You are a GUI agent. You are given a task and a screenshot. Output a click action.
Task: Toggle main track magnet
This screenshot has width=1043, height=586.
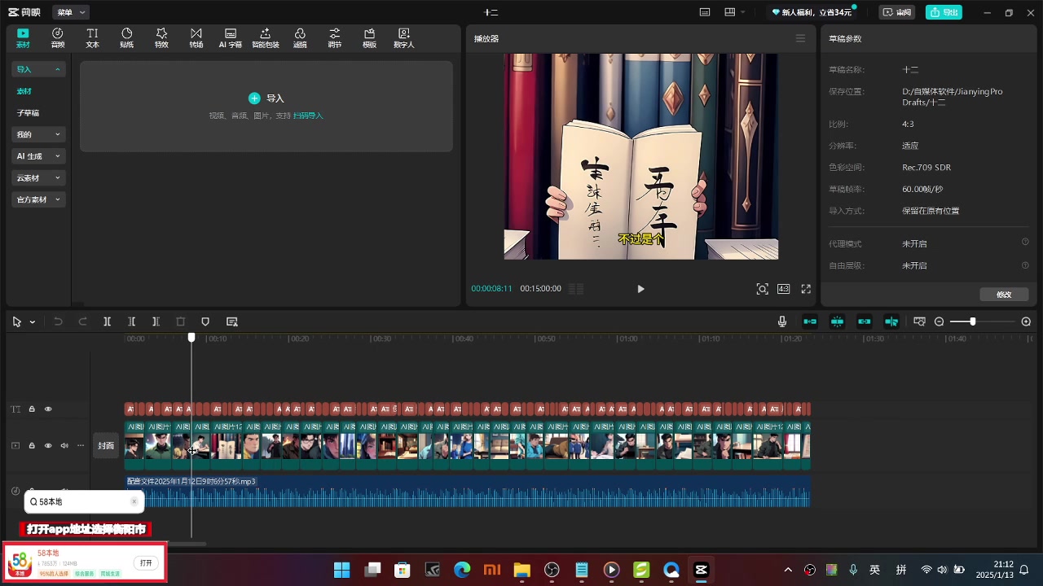(x=810, y=321)
